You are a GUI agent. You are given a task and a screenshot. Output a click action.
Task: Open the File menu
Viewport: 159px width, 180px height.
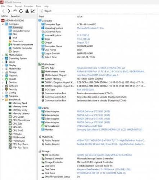[x=3, y=6]
